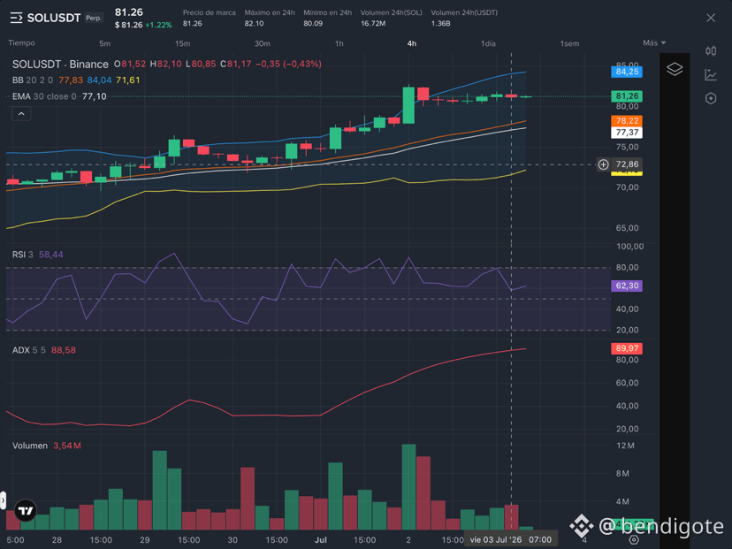Click the Volumen 24h(SOL) 16.72M stat
Image resolution: width=732 pixels, height=549 pixels.
392,18
